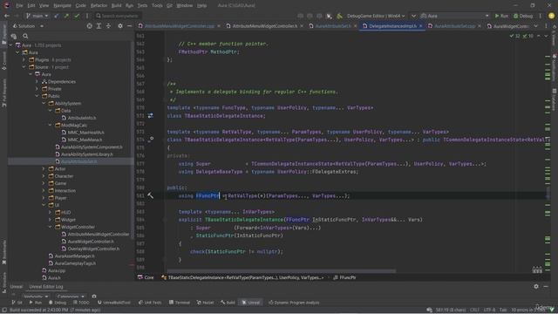Expand the Actor folder node
This screenshot has height=314, width=558.
tap(44, 168)
